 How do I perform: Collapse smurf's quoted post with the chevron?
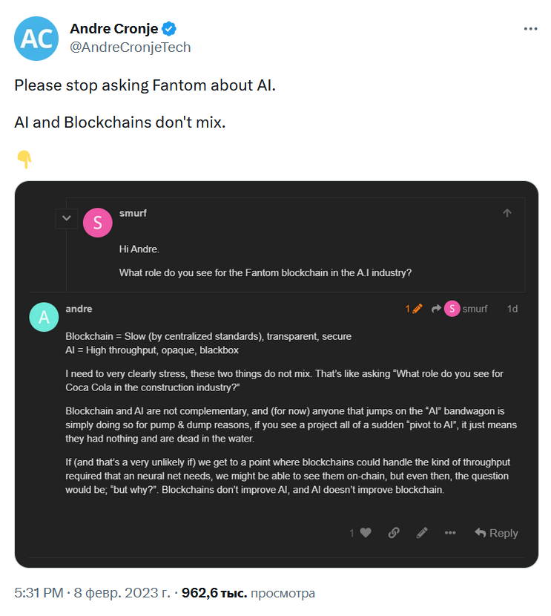coord(66,217)
